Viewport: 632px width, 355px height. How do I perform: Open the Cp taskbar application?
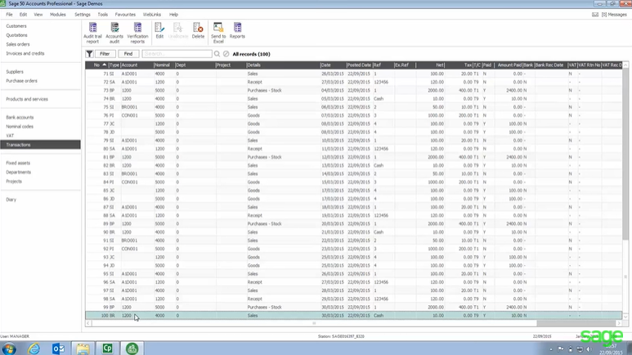click(107, 348)
